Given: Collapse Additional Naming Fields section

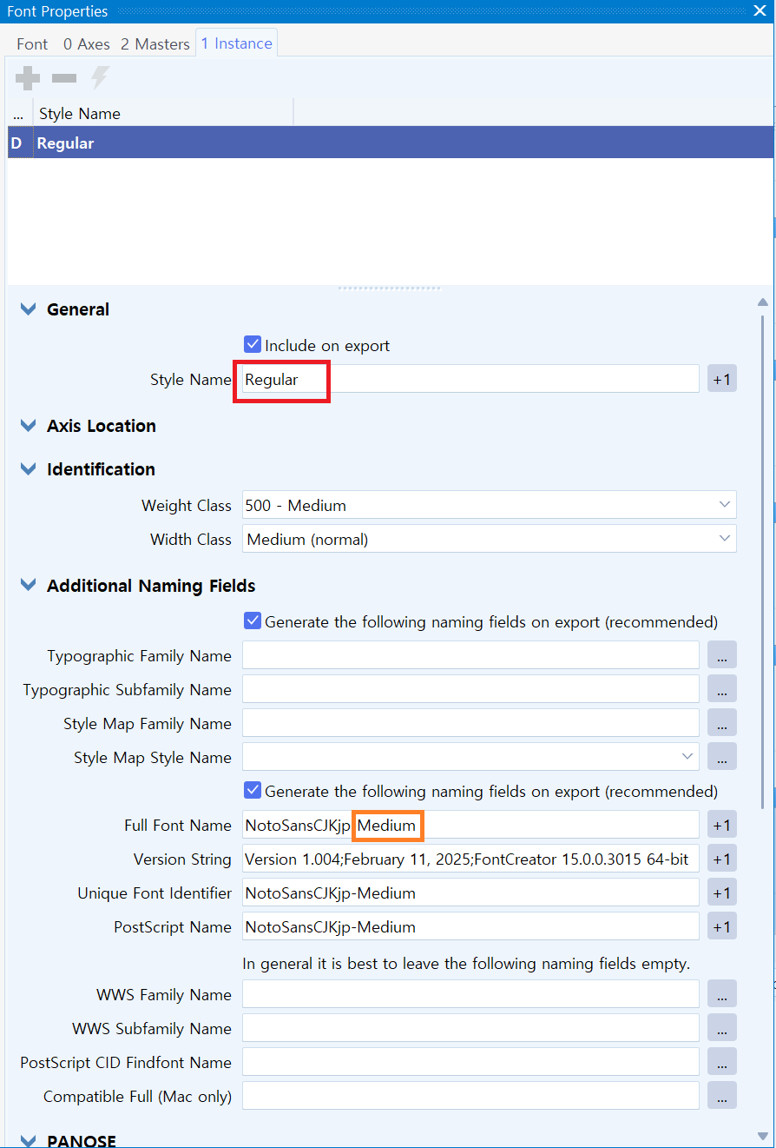Looking at the screenshot, I should click(x=29, y=586).
